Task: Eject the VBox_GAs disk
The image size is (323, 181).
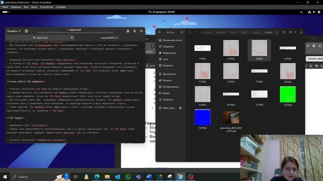Action: click(x=181, y=108)
